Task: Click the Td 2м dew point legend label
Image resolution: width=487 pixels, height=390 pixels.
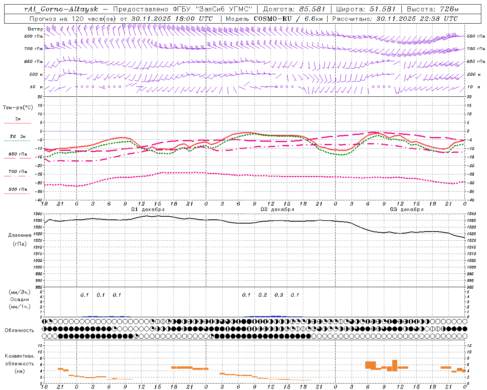Action: coord(18,136)
